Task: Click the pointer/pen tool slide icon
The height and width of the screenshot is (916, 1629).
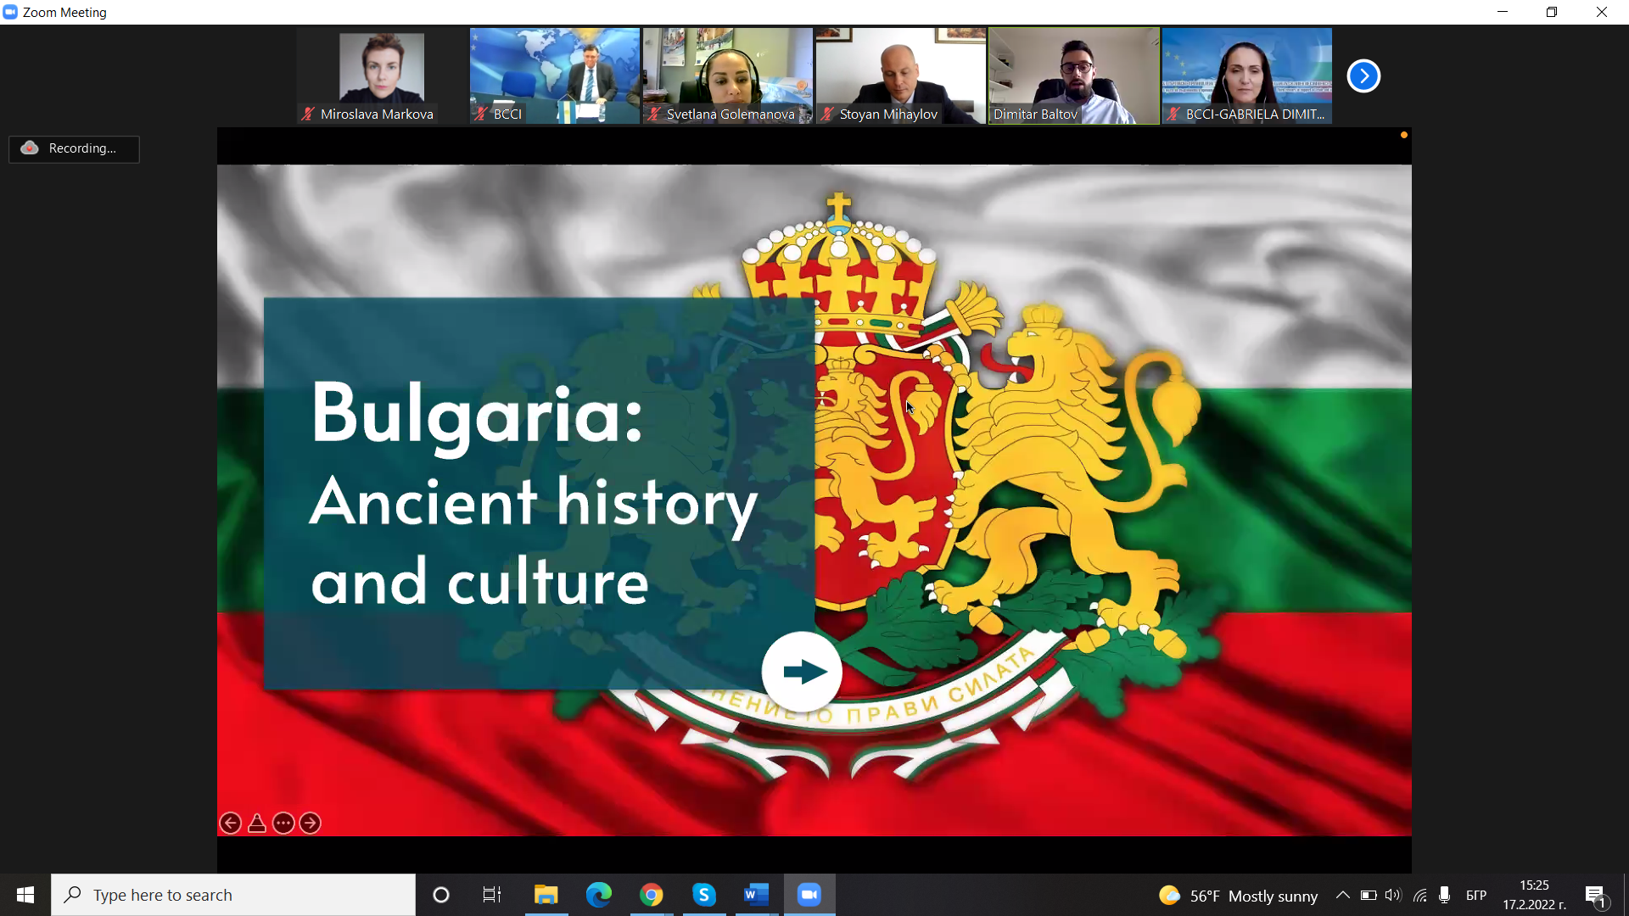Action: click(x=257, y=823)
